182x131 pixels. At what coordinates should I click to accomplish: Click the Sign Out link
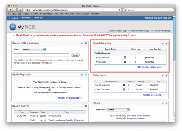pyautogui.click(x=167, y=18)
